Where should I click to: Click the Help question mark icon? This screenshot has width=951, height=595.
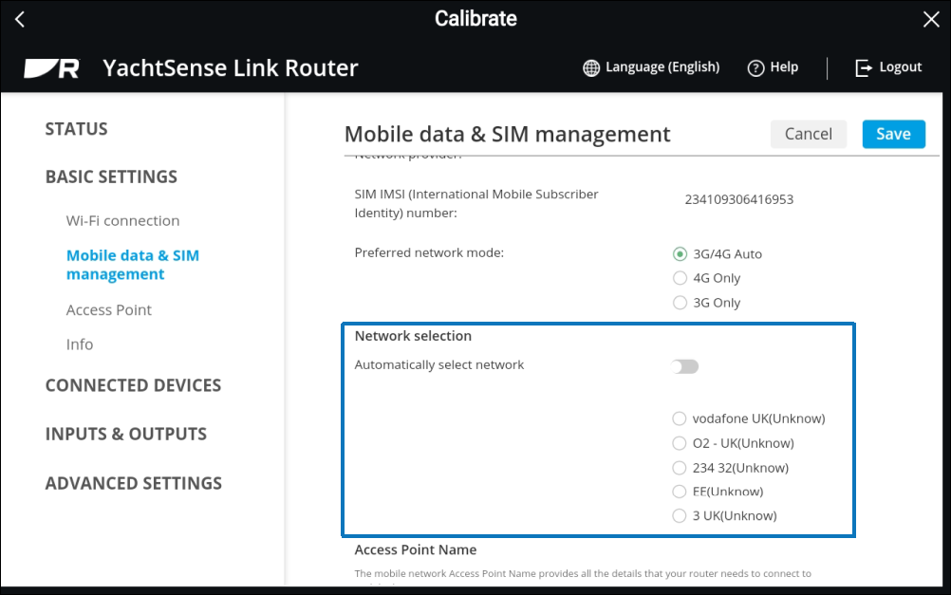(755, 68)
